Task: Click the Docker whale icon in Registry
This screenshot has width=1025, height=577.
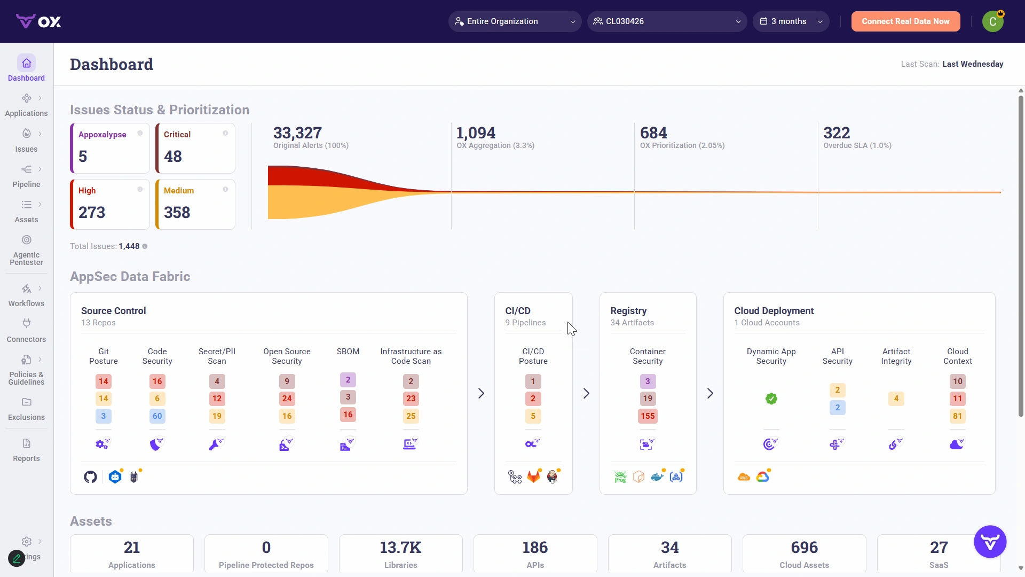Action: click(657, 477)
